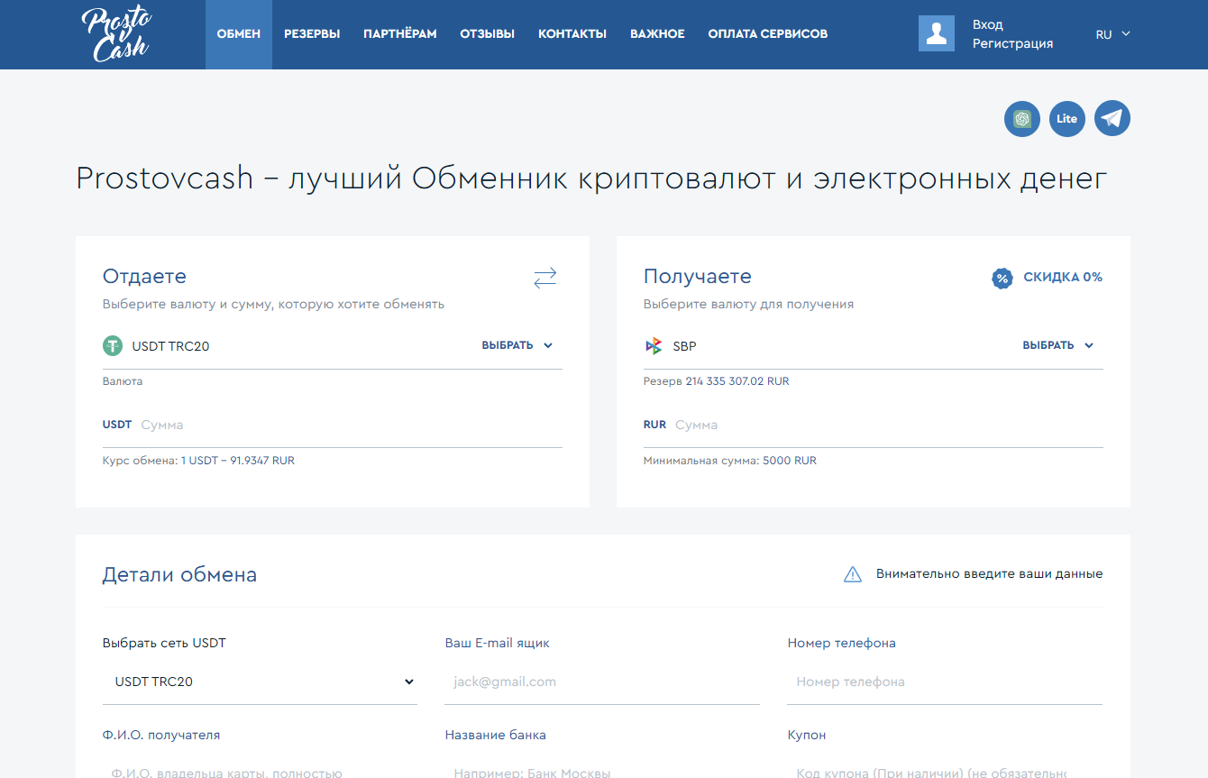Open the Telegram channel icon
The width and height of the screenshot is (1208, 778).
[x=1112, y=118]
